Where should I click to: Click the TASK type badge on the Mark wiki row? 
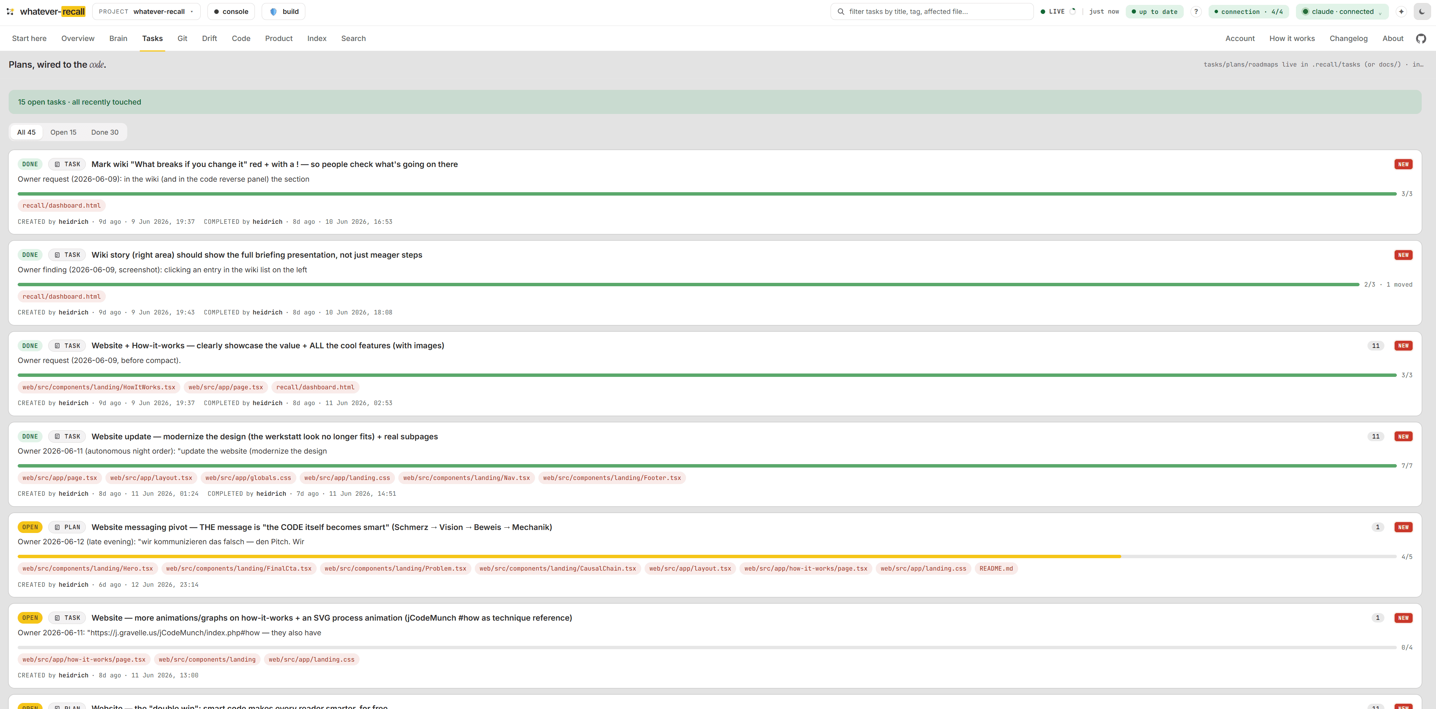click(x=67, y=164)
